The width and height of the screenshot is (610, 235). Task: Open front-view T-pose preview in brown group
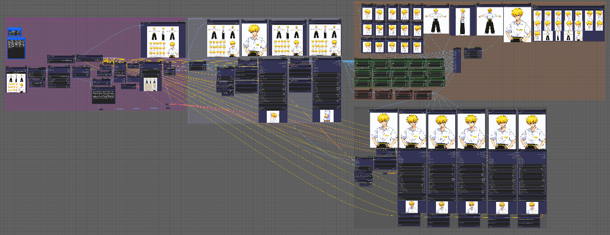pos(436,21)
